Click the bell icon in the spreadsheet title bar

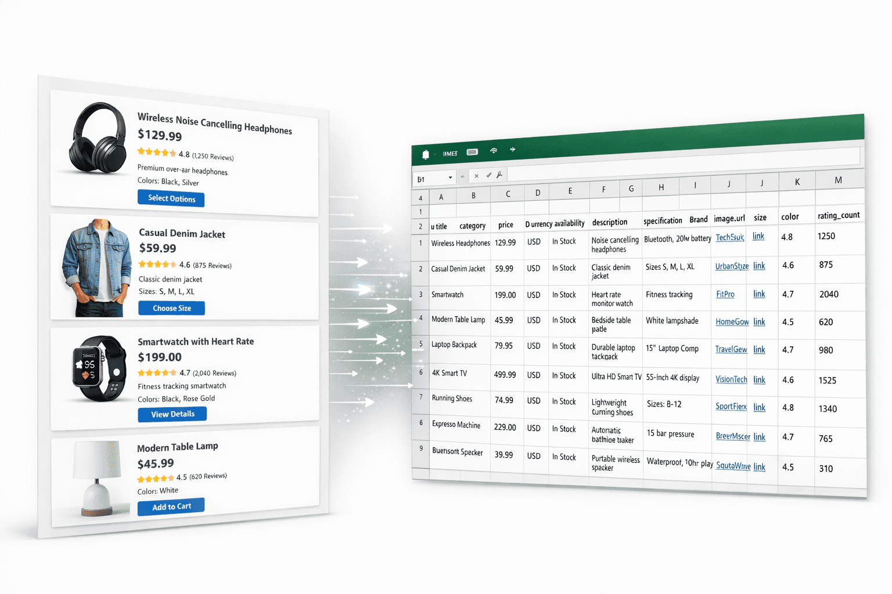coord(426,154)
